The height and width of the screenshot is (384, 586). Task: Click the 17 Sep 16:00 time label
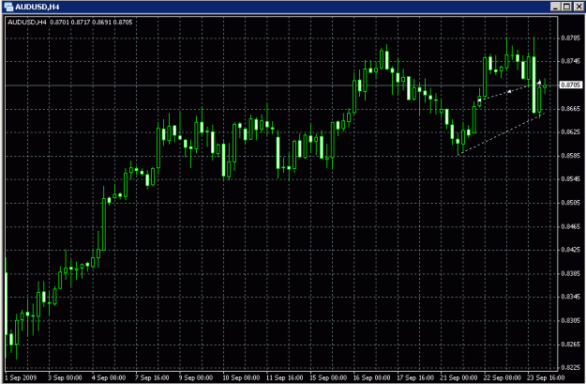point(415,377)
